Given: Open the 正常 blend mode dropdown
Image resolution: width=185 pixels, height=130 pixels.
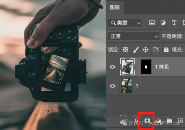Looking at the screenshot, I should 134,36.
